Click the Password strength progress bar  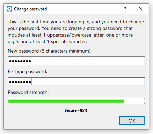(76, 101)
